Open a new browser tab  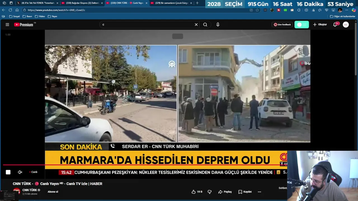pos(197,3)
